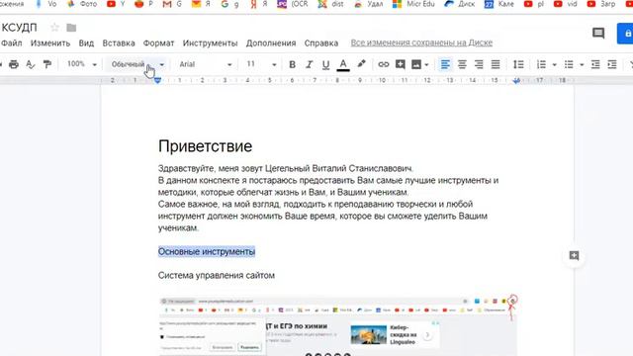Run spell check with the spelling icon
The width and height of the screenshot is (633, 356).
31,64
